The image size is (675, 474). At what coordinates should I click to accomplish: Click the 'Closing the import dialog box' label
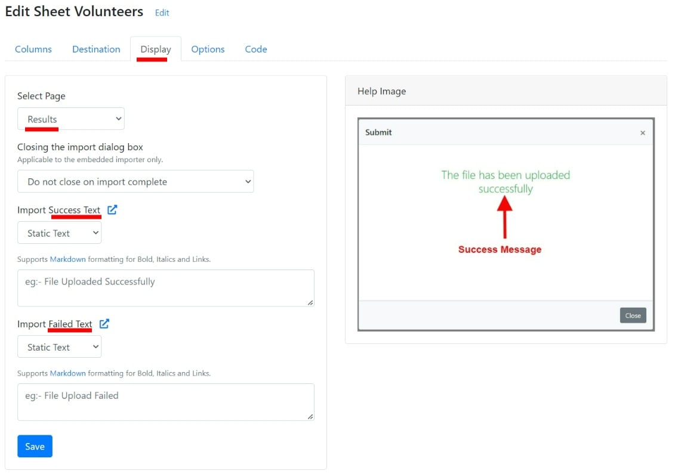80,147
